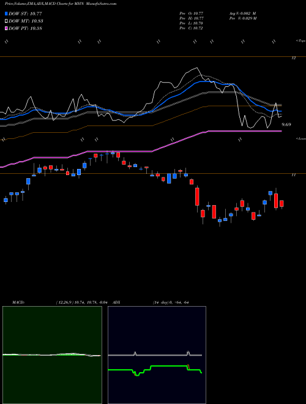The image size is (306, 404).
Task: Click the 'Avg V: 0.002 M' value
Action: point(242,13)
